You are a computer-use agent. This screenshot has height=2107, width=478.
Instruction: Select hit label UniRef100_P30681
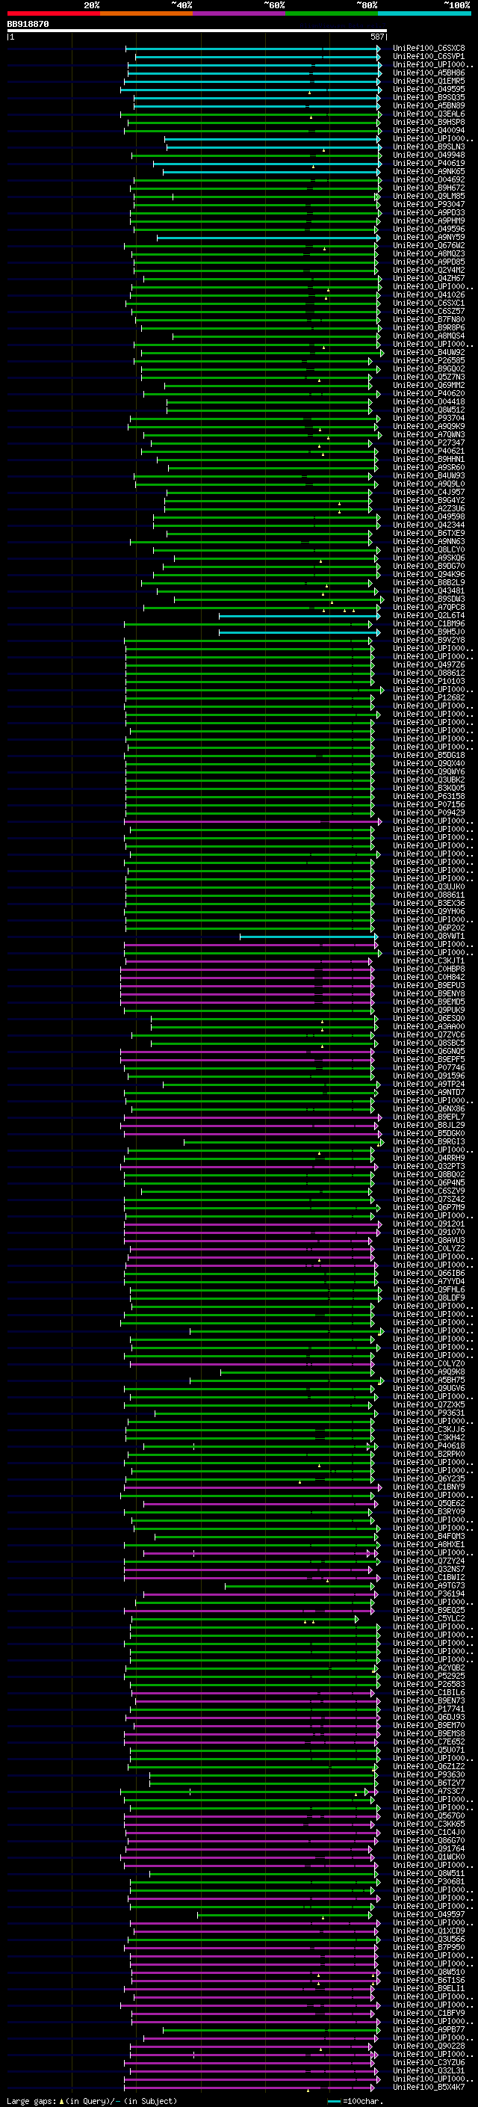429,1881
